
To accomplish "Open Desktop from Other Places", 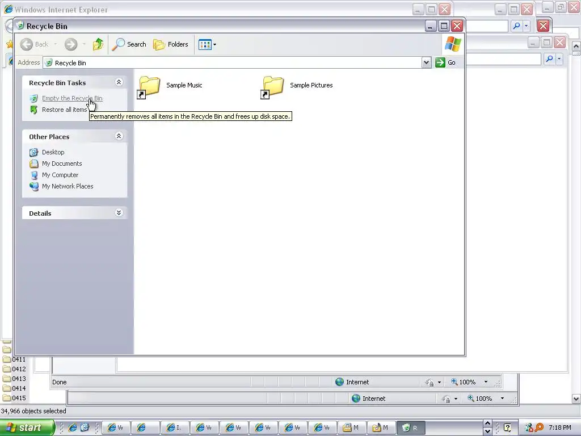I will pos(53,152).
